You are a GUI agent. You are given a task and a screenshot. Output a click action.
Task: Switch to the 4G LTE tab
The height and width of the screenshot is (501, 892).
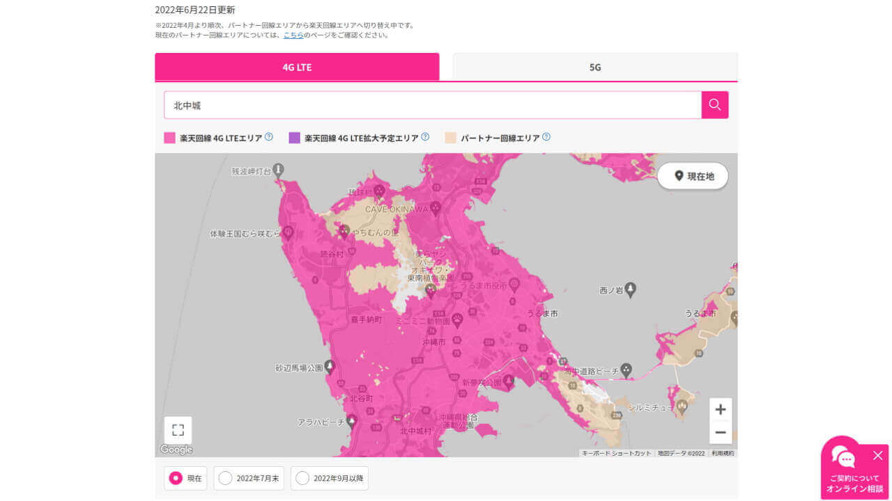coord(297,67)
